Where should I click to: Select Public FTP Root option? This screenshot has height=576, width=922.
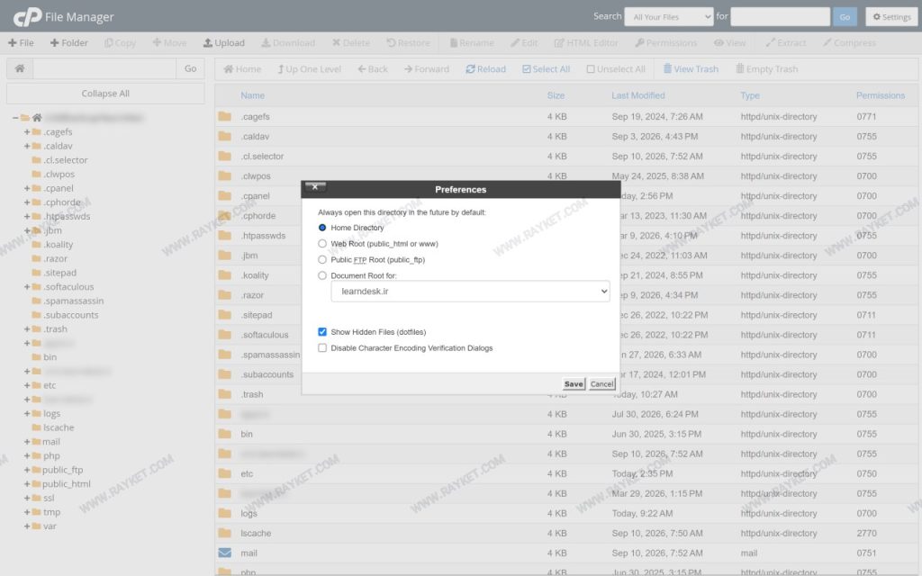coord(322,259)
